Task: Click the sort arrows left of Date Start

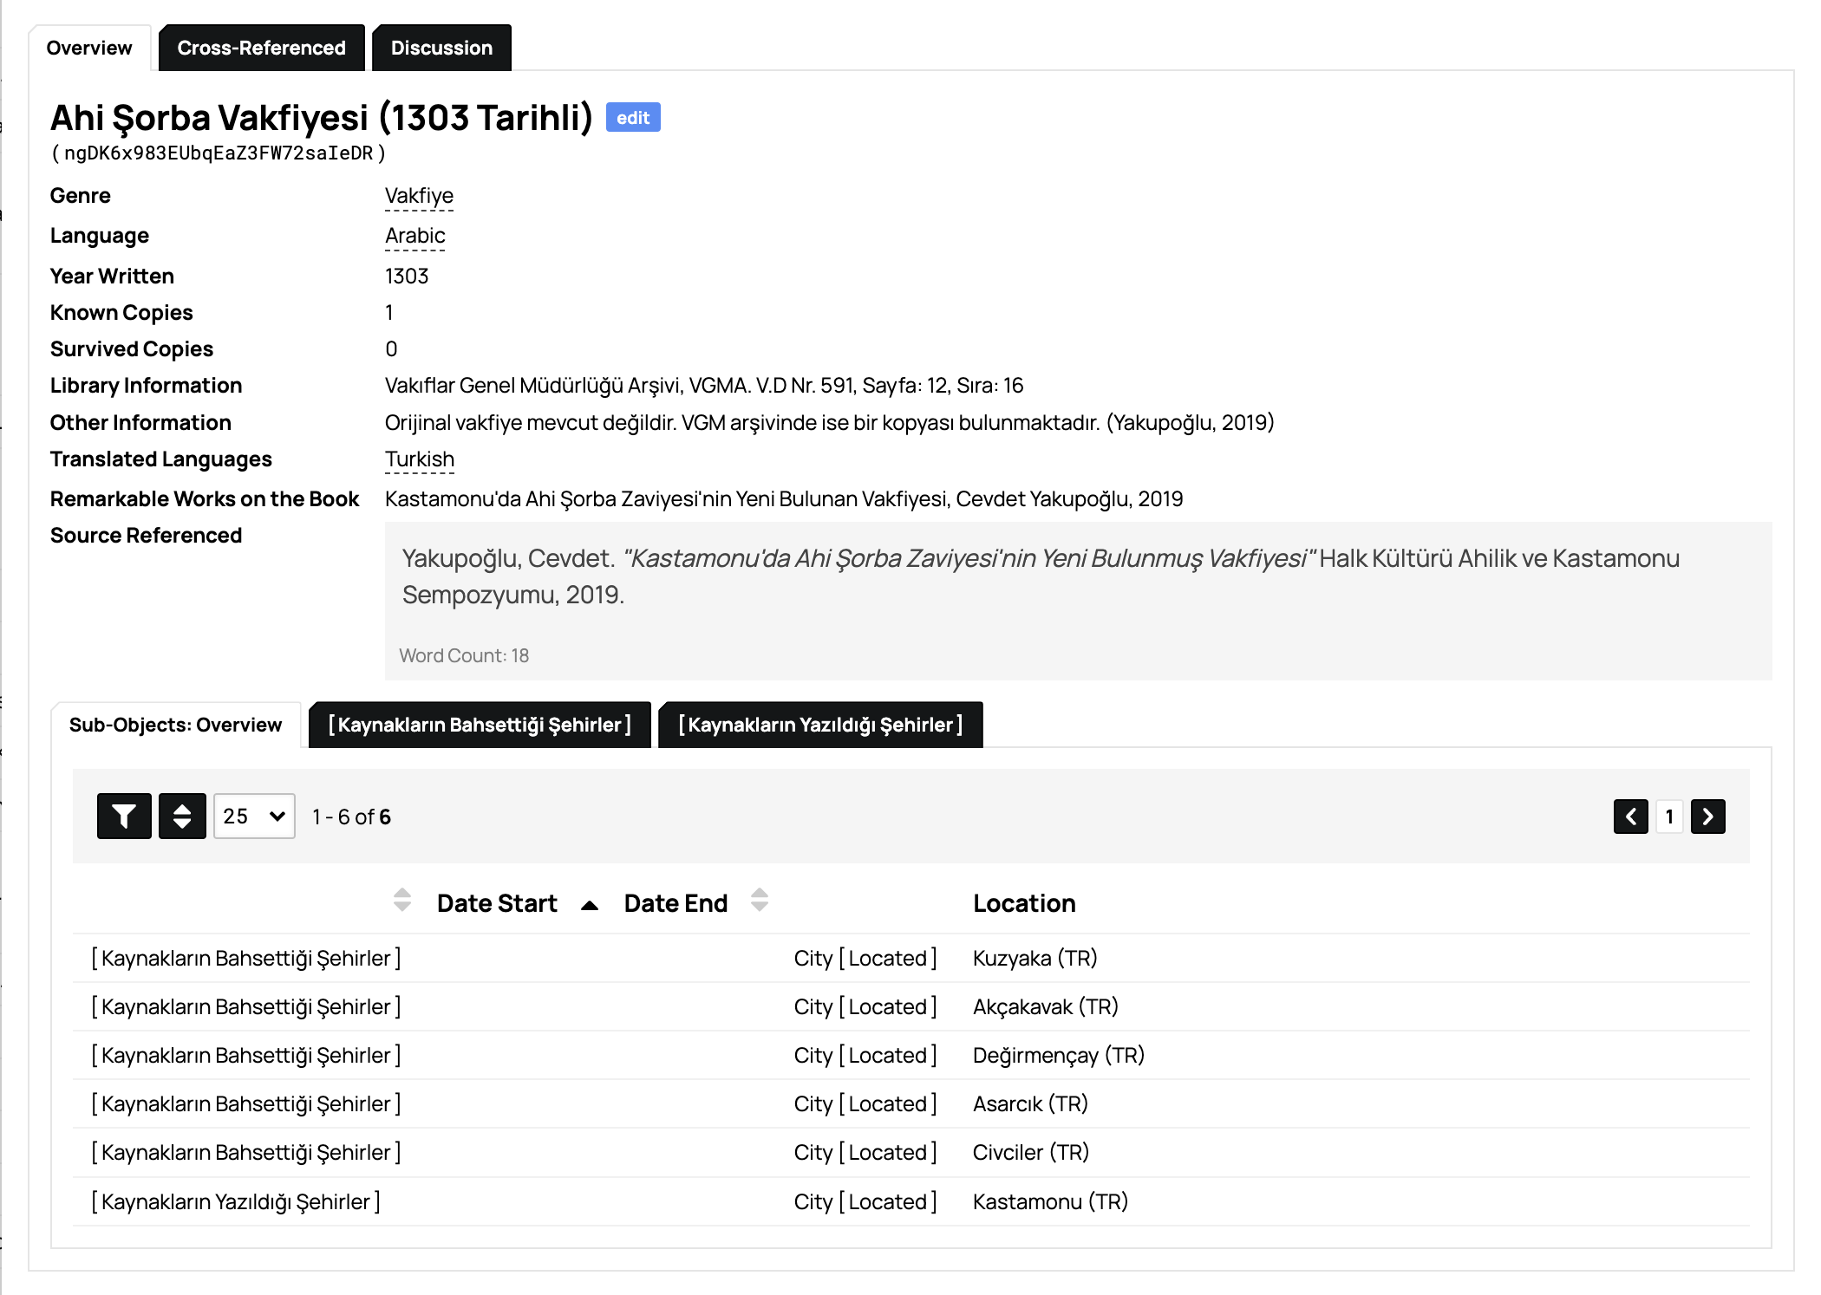Action: (402, 902)
